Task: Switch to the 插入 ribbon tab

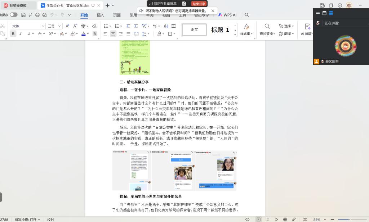Action: (100, 15)
